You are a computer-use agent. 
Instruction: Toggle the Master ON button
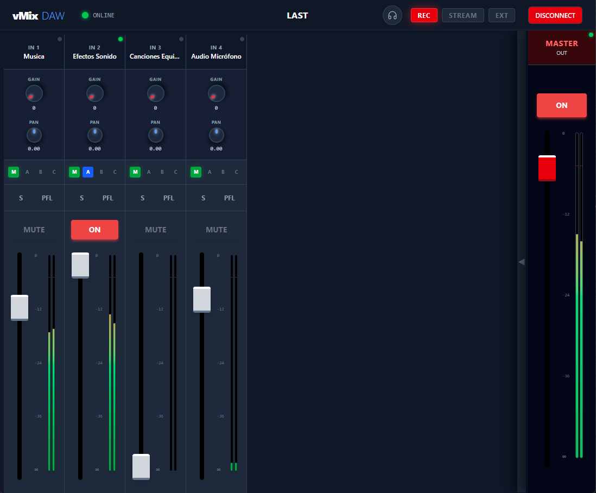pos(561,105)
